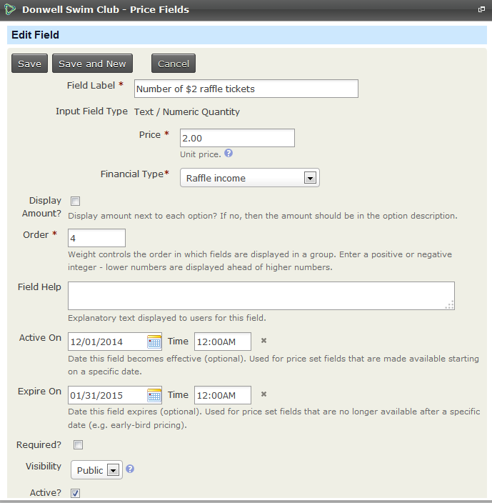
Task: Open the Active On calendar picker icon
Action: 154,342
